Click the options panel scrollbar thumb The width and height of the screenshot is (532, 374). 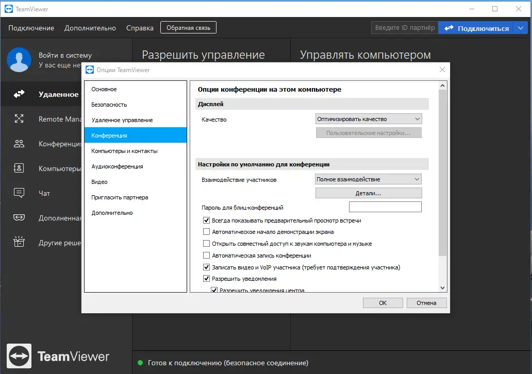tap(442, 173)
